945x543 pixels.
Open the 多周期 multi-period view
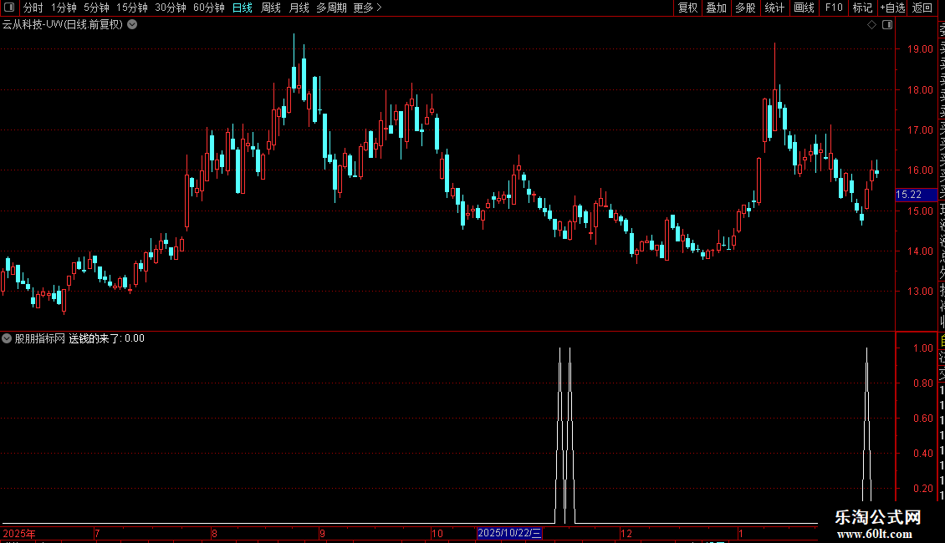click(x=331, y=8)
